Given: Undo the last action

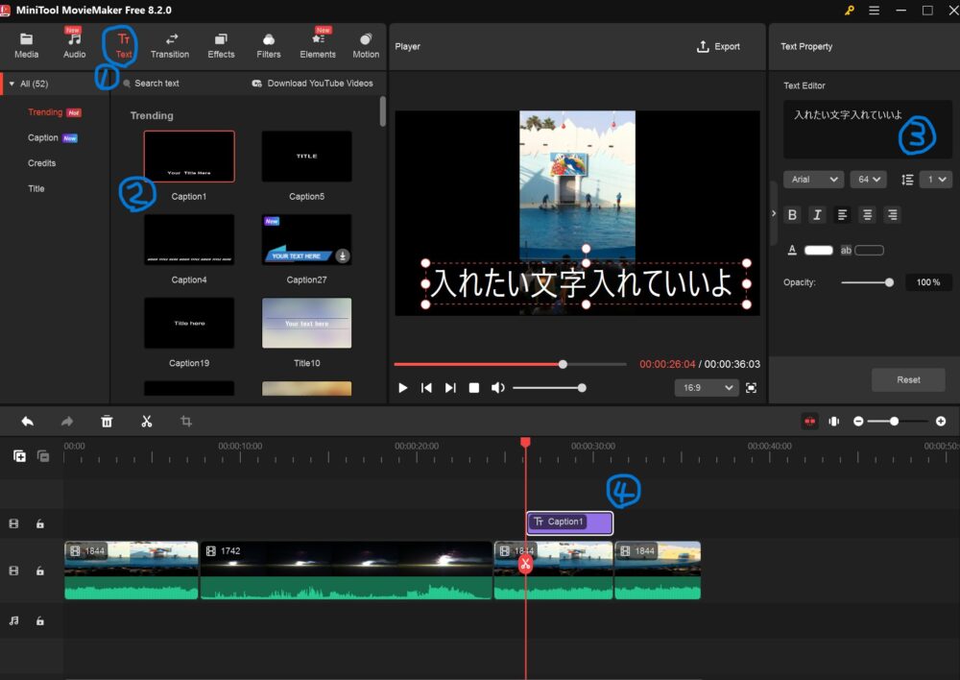Looking at the screenshot, I should click(28, 422).
